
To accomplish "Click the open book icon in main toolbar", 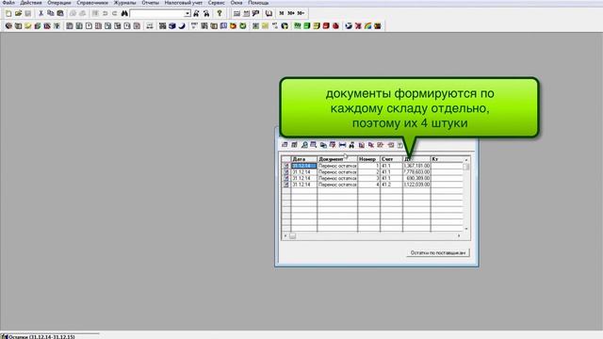I will [x=269, y=13].
